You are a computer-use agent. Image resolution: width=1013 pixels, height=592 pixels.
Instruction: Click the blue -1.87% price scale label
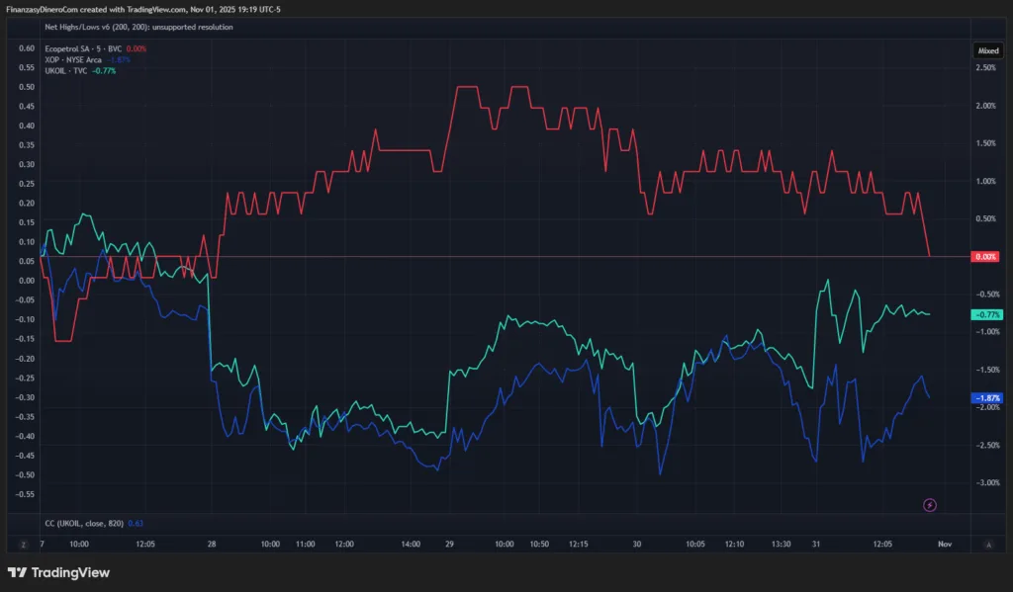[986, 397]
